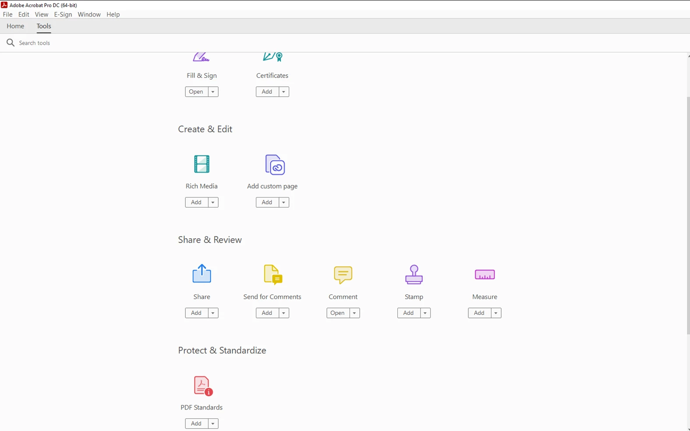Add the Stamp tool
The width and height of the screenshot is (690, 431).
click(x=409, y=313)
